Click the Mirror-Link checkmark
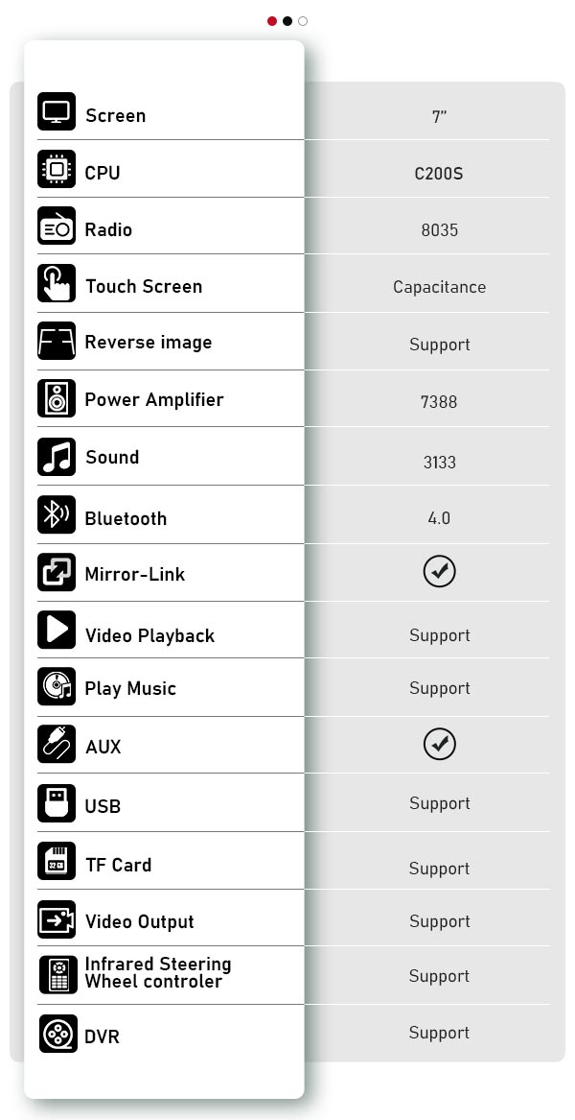 (x=439, y=572)
